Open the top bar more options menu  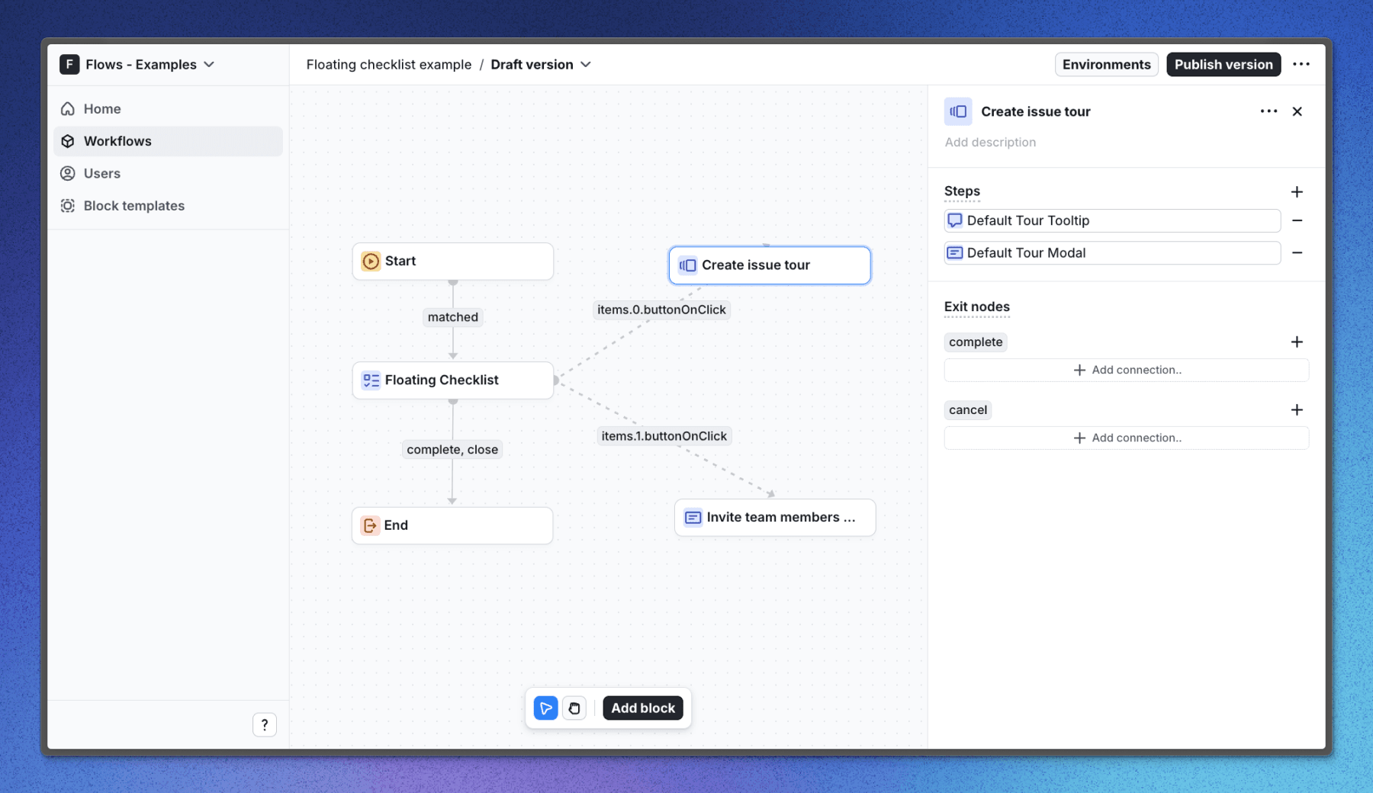pos(1301,65)
